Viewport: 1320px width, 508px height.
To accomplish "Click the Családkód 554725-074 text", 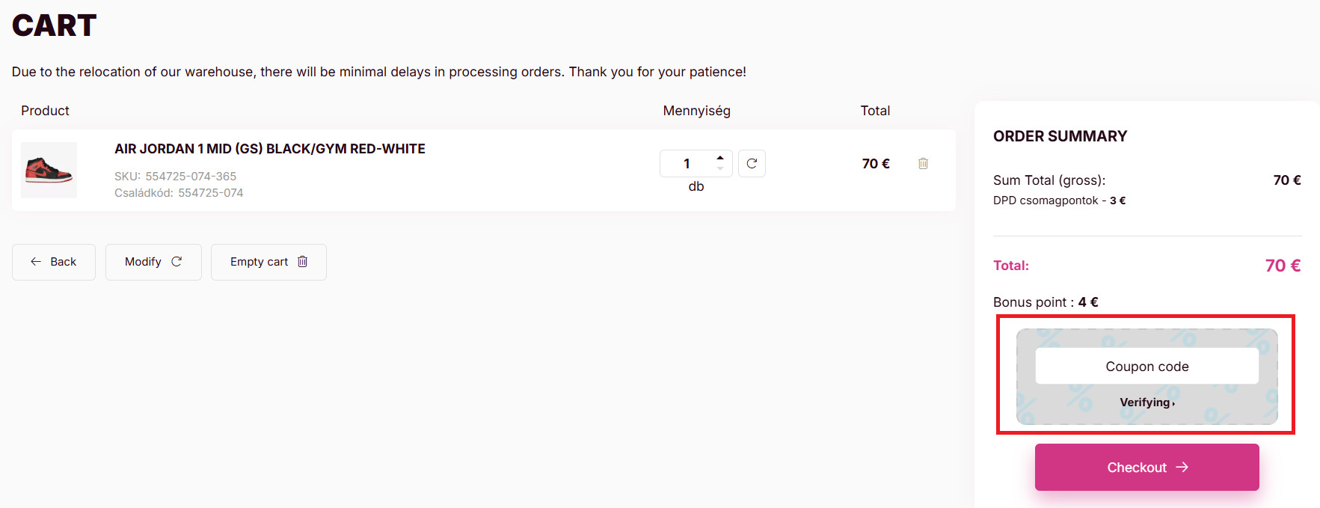I will 179,193.
